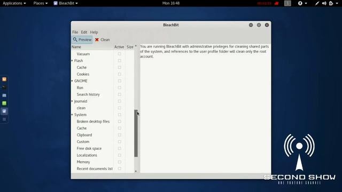342x192 pixels.
Task: Open the terminal dock icon
Action: [x=4, y=87]
